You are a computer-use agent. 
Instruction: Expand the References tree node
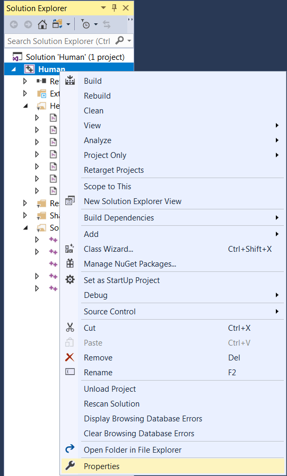(x=25, y=81)
